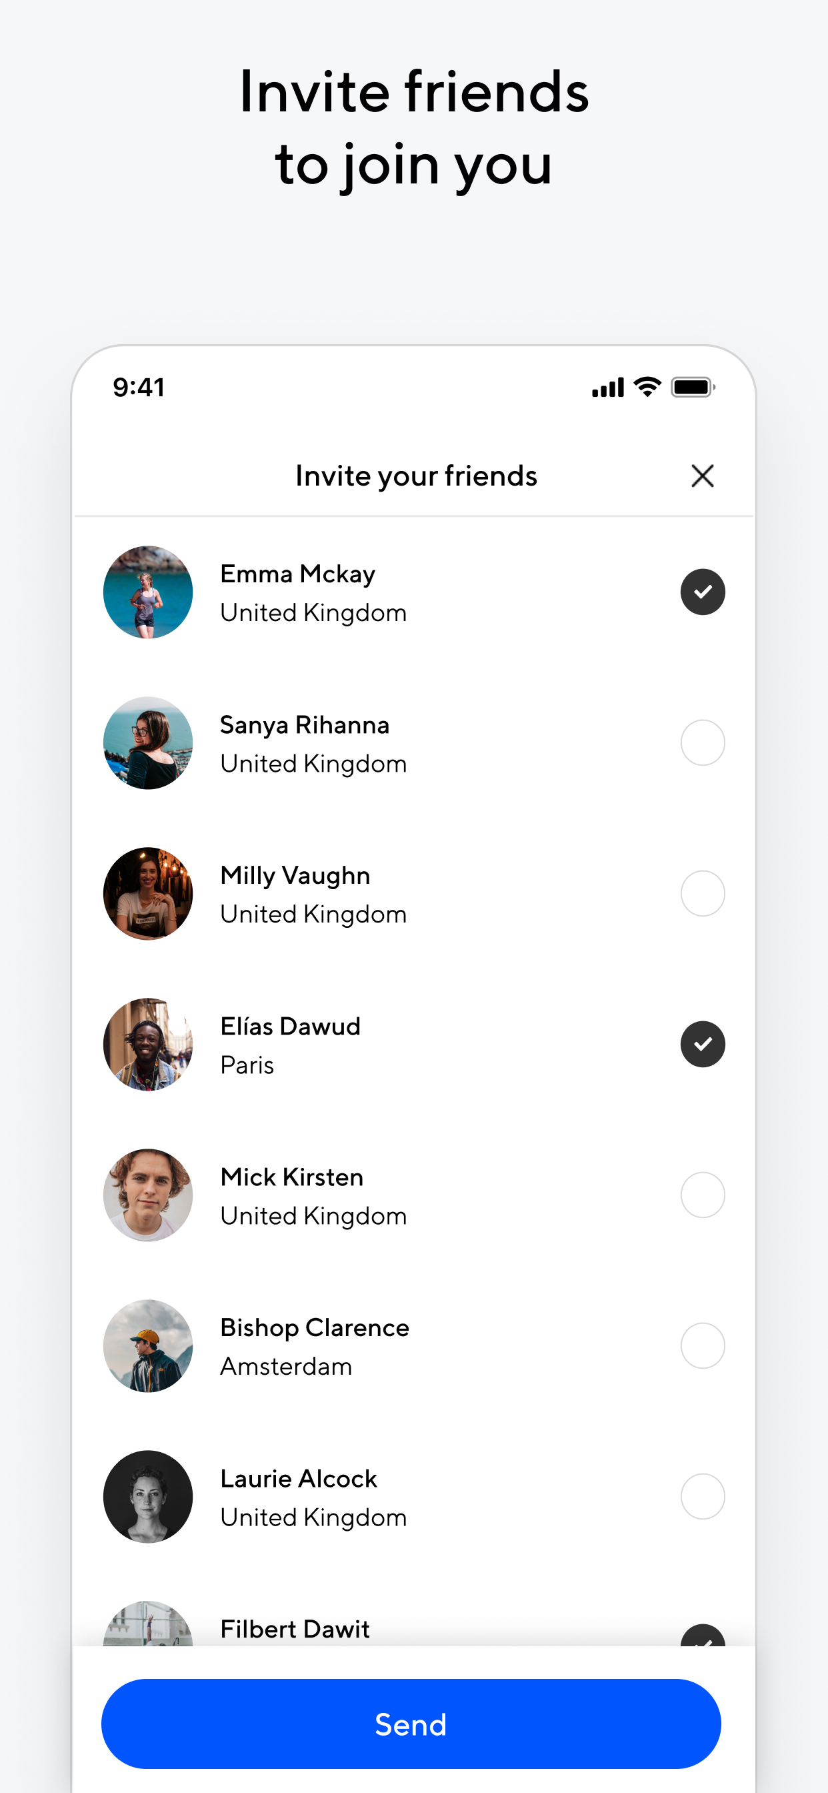The width and height of the screenshot is (828, 1793).
Task: Uncheck Emma Mckay's selection checkmark
Action: 702,592
